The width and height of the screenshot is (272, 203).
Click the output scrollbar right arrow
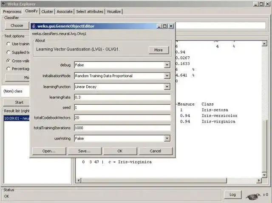pyautogui.click(x=259, y=181)
